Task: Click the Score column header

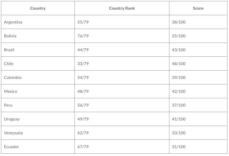Action: pyautogui.click(x=198, y=8)
